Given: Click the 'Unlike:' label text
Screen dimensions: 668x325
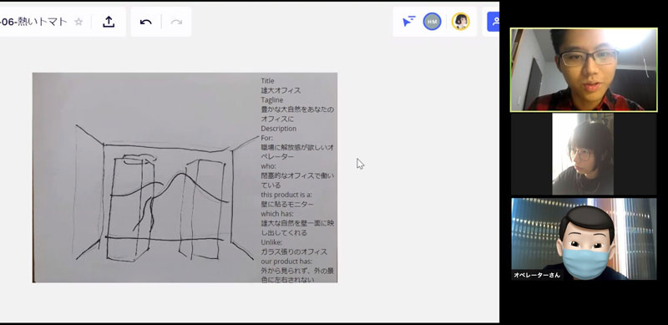Looking at the screenshot, I should coord(271,242).
